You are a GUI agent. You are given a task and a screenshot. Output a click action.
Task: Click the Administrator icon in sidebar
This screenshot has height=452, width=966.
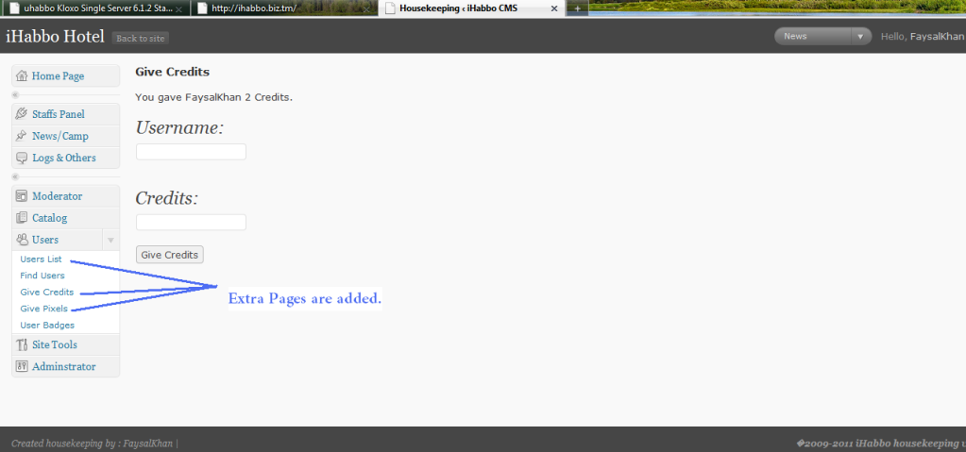pyautogui.click(x=22, y=366)
